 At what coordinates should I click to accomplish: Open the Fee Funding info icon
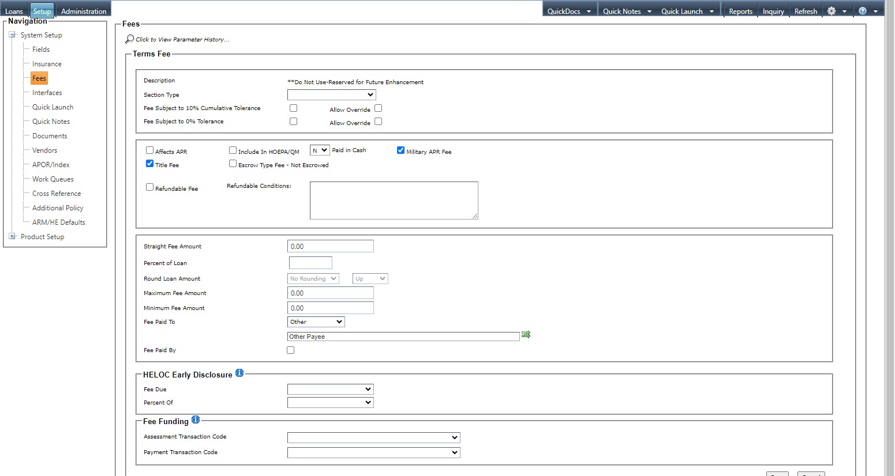click(x=196, y=420)
